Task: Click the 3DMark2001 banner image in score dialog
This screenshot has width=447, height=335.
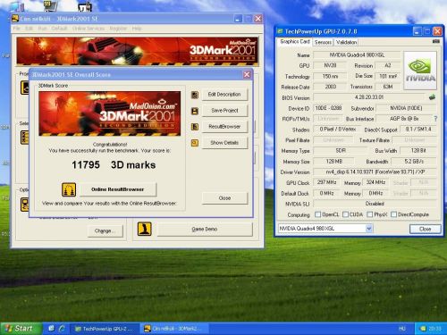Action: click(110, 113)
